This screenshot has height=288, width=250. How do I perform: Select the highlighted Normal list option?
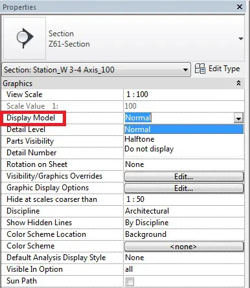184,129
